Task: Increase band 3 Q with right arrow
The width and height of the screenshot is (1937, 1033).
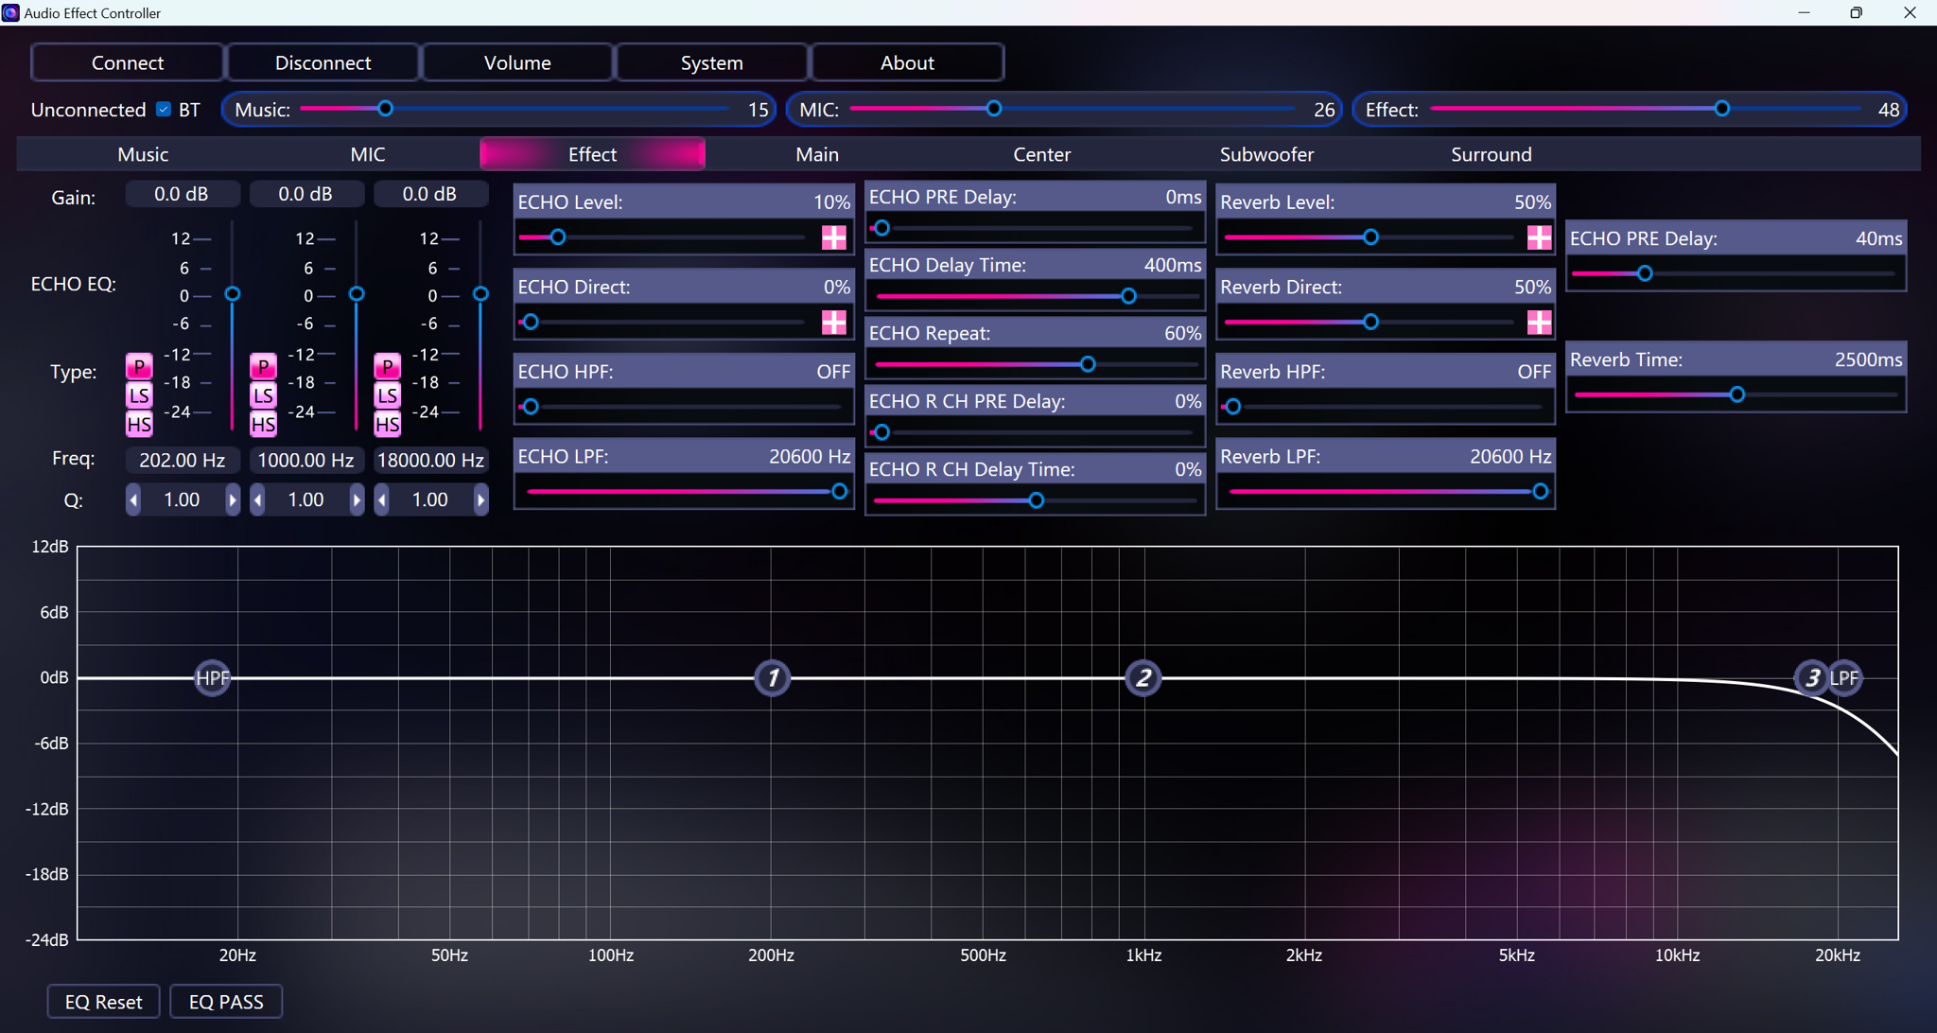Action: pos(480,499)
